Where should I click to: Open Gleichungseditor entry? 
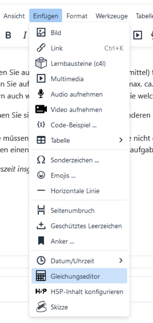point(79,276)
